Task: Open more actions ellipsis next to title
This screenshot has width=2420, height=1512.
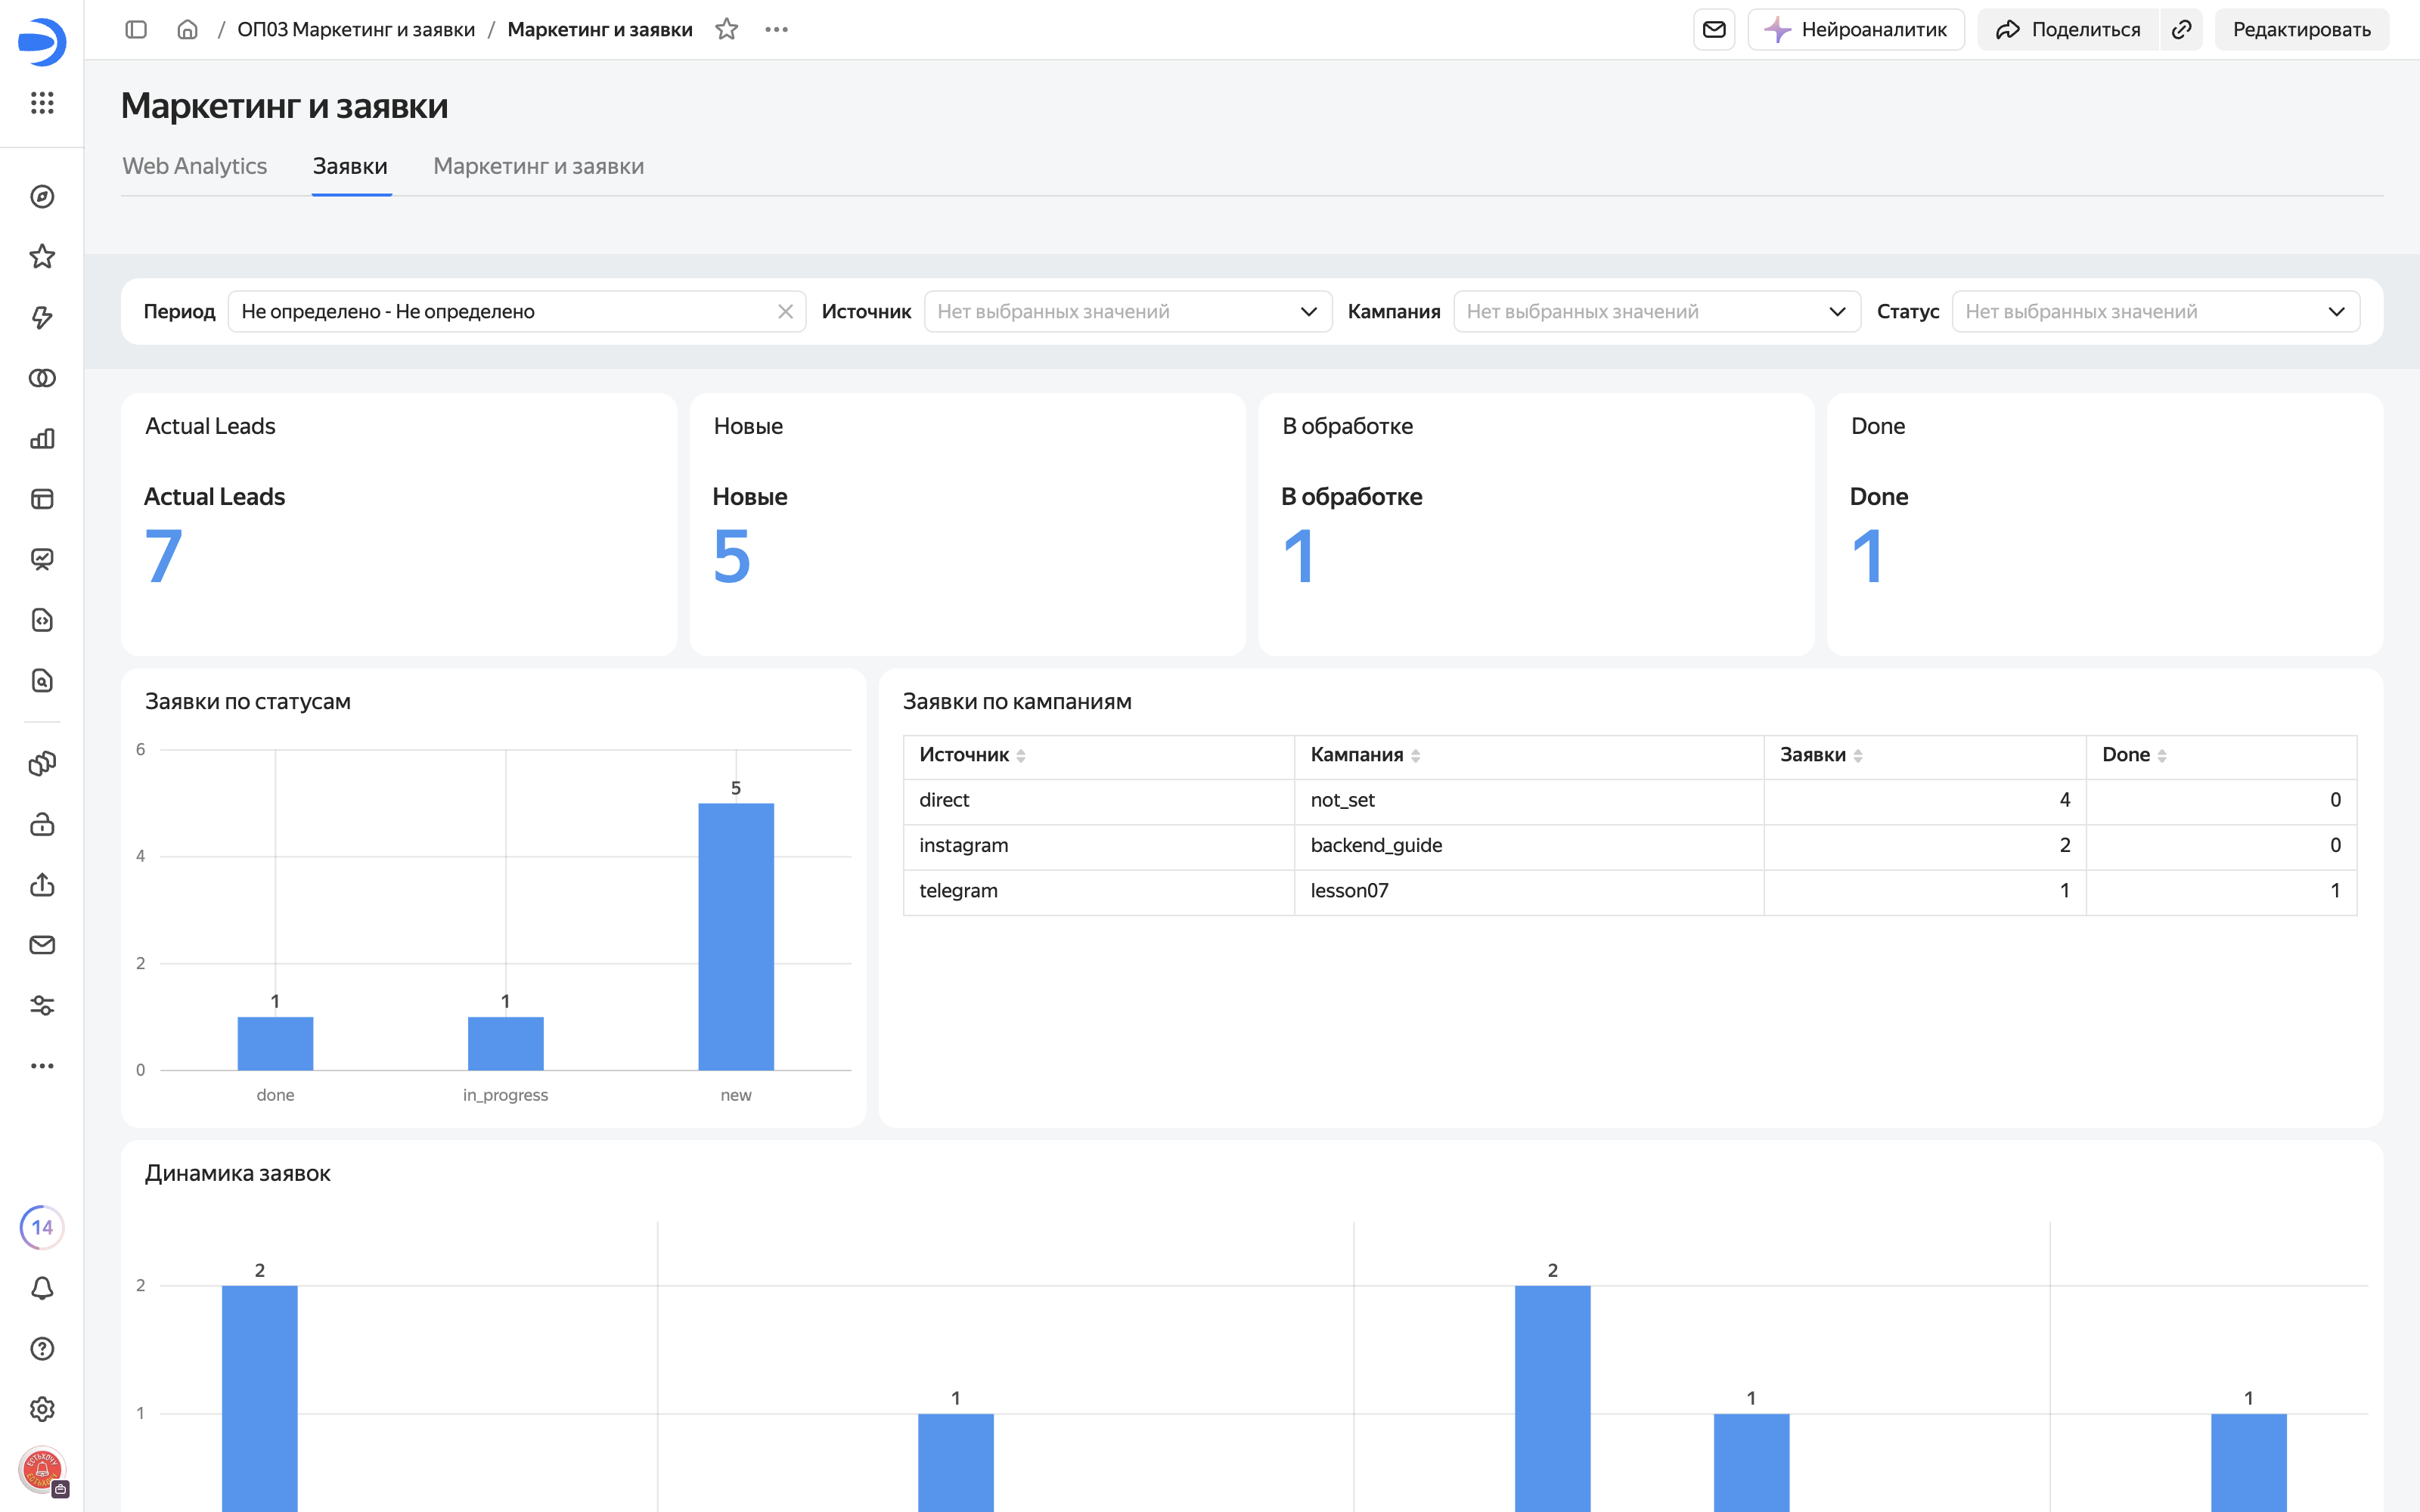Action: pyautogui.click(x=777, y=30)
